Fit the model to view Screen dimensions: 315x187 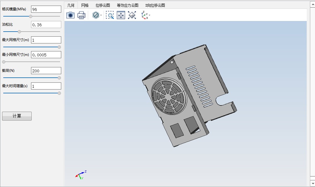[132, 15]
